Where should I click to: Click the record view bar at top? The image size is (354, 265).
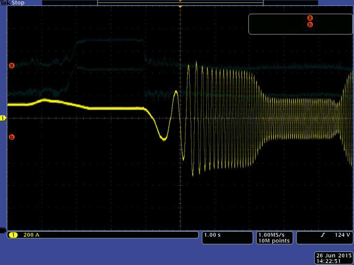click(x=180, y=3)
